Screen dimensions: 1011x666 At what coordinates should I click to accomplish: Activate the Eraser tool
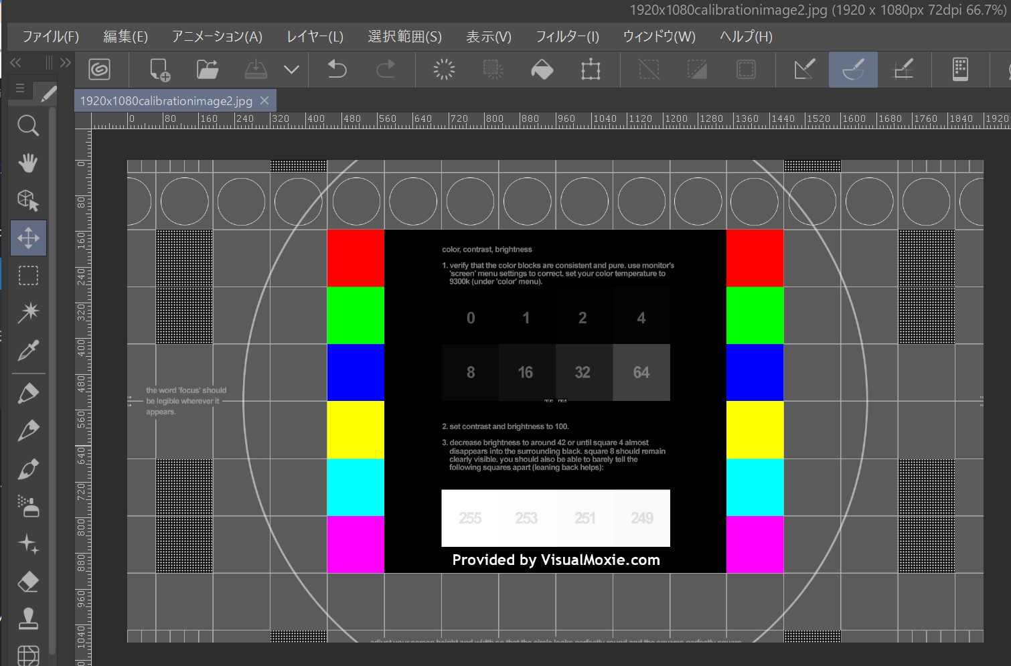(x=28, y=581)
